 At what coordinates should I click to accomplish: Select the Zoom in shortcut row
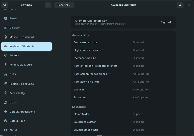pyautogui.click(x=123, y=90)
